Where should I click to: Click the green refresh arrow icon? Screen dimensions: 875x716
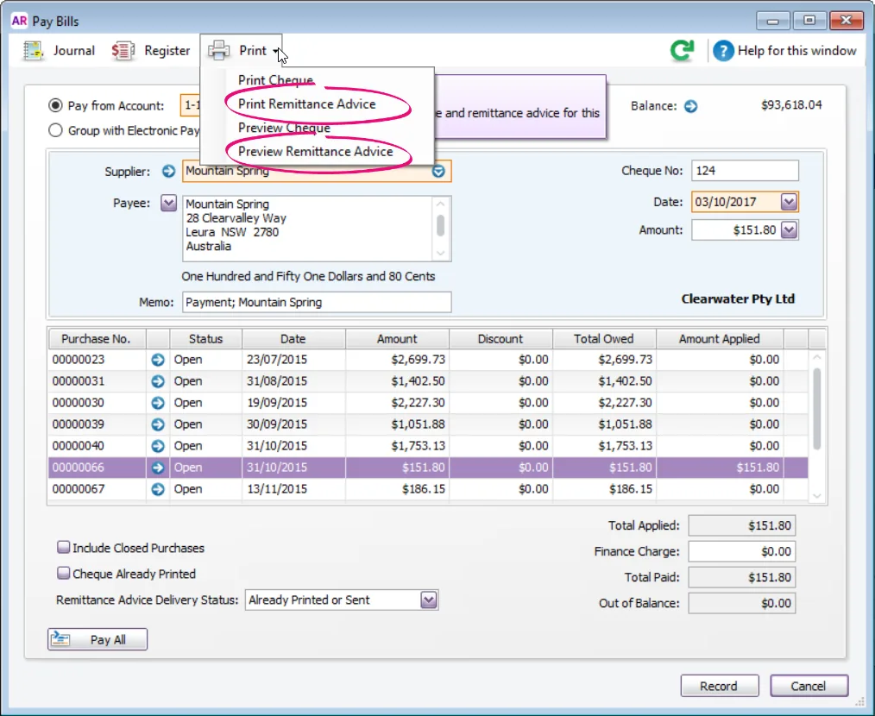click(682, 50)
